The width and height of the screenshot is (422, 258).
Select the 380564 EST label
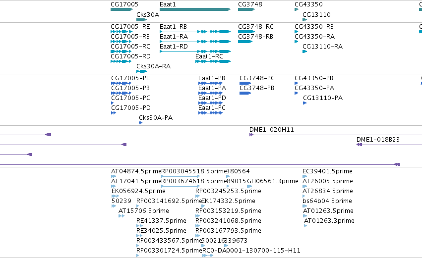[238, 171]
